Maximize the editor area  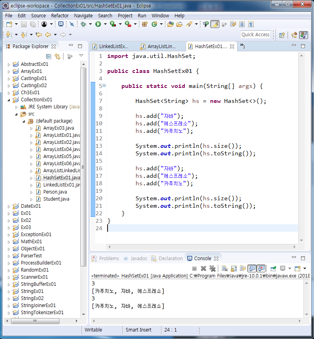303,46
